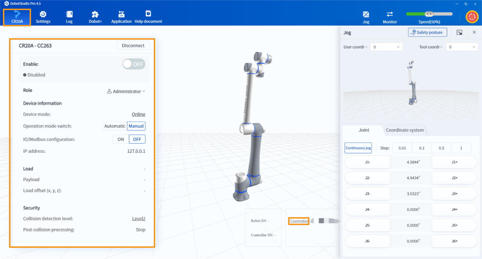Click the pop-out window icon in Jog panel
Screen dimensions: 482x259
[x=459, y=32]
